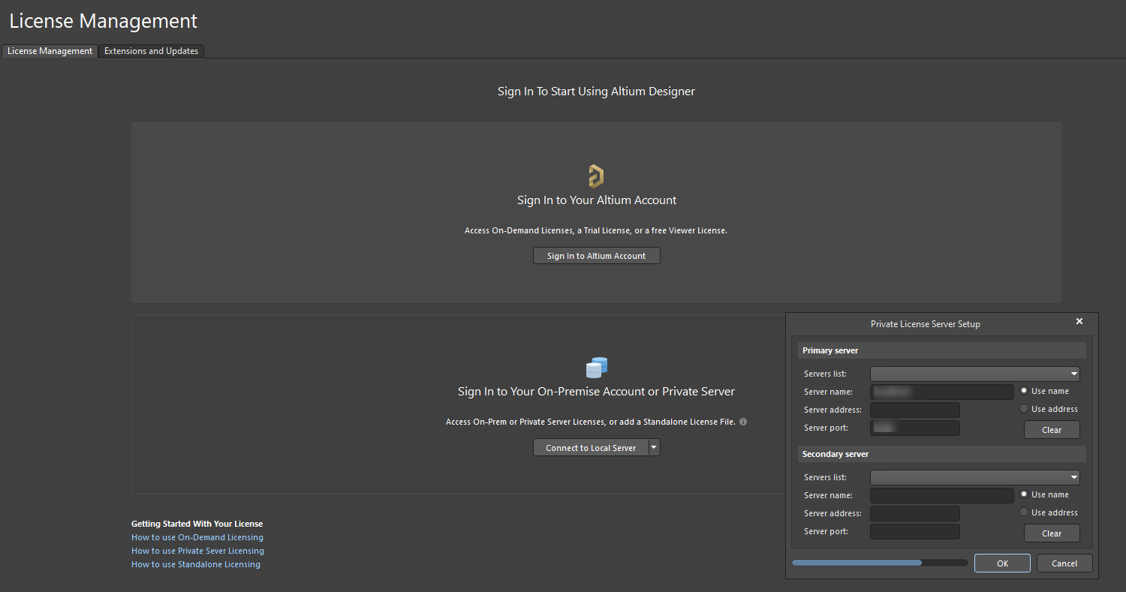Click the blue database server icon
1126x592 pixels.
[x=596, y=367]
